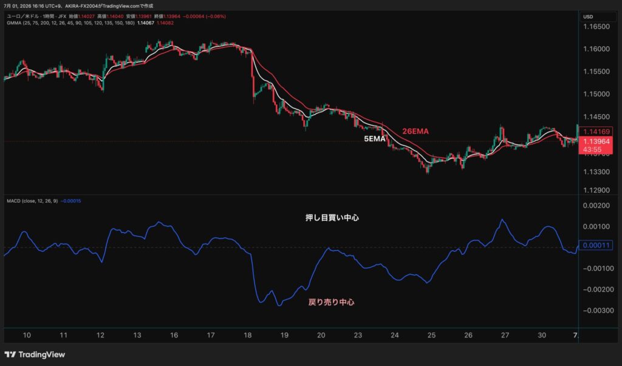Click the blue 0.00011 MACD value label

(596, 245)
